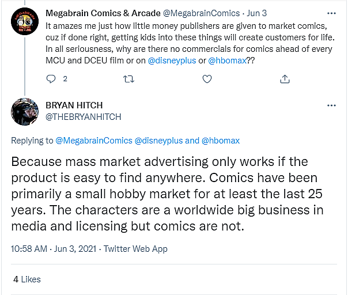Viewport: 348px width, 295px height.
Task: Like the Megabrain Comics tweet
Action: tap(207, 79)
